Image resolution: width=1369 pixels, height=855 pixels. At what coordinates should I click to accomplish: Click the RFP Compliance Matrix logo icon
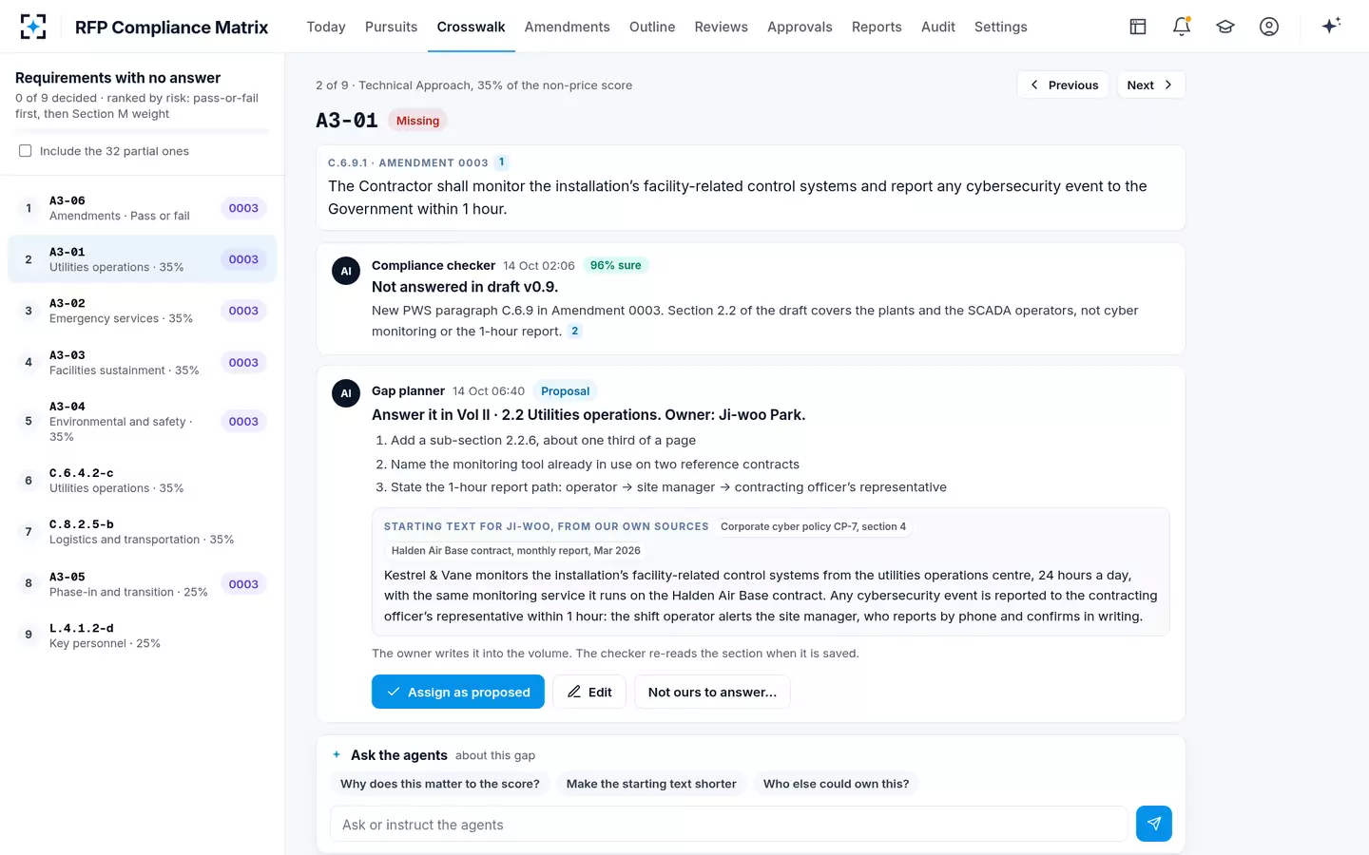tap(33, 27)
